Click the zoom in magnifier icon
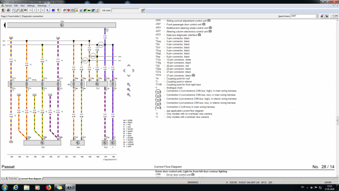The width and height of the screenshot is (339, 191). (129, 90)
